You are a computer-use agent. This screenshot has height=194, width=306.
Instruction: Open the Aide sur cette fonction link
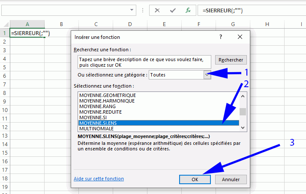(99, 179)
